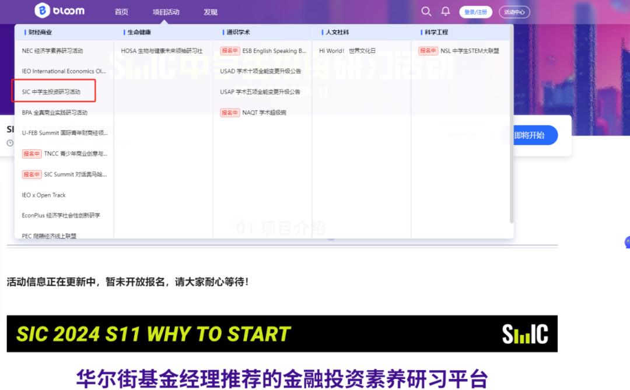
Task: Click the SIC 2024 S11 WHY TO START banner
Action: coord(282,334)
